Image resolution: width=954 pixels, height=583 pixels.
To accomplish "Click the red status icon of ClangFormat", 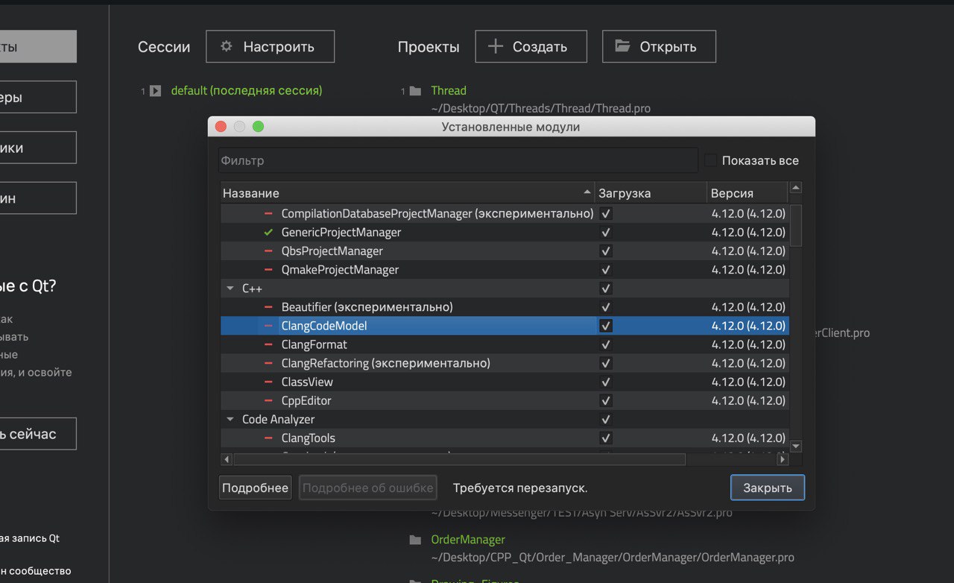I will 268,344.
